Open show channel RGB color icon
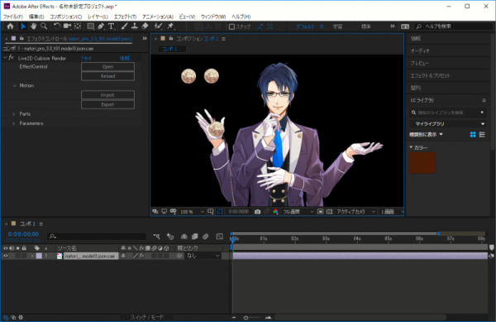This screenshot has width=496, height=322. 275,212
